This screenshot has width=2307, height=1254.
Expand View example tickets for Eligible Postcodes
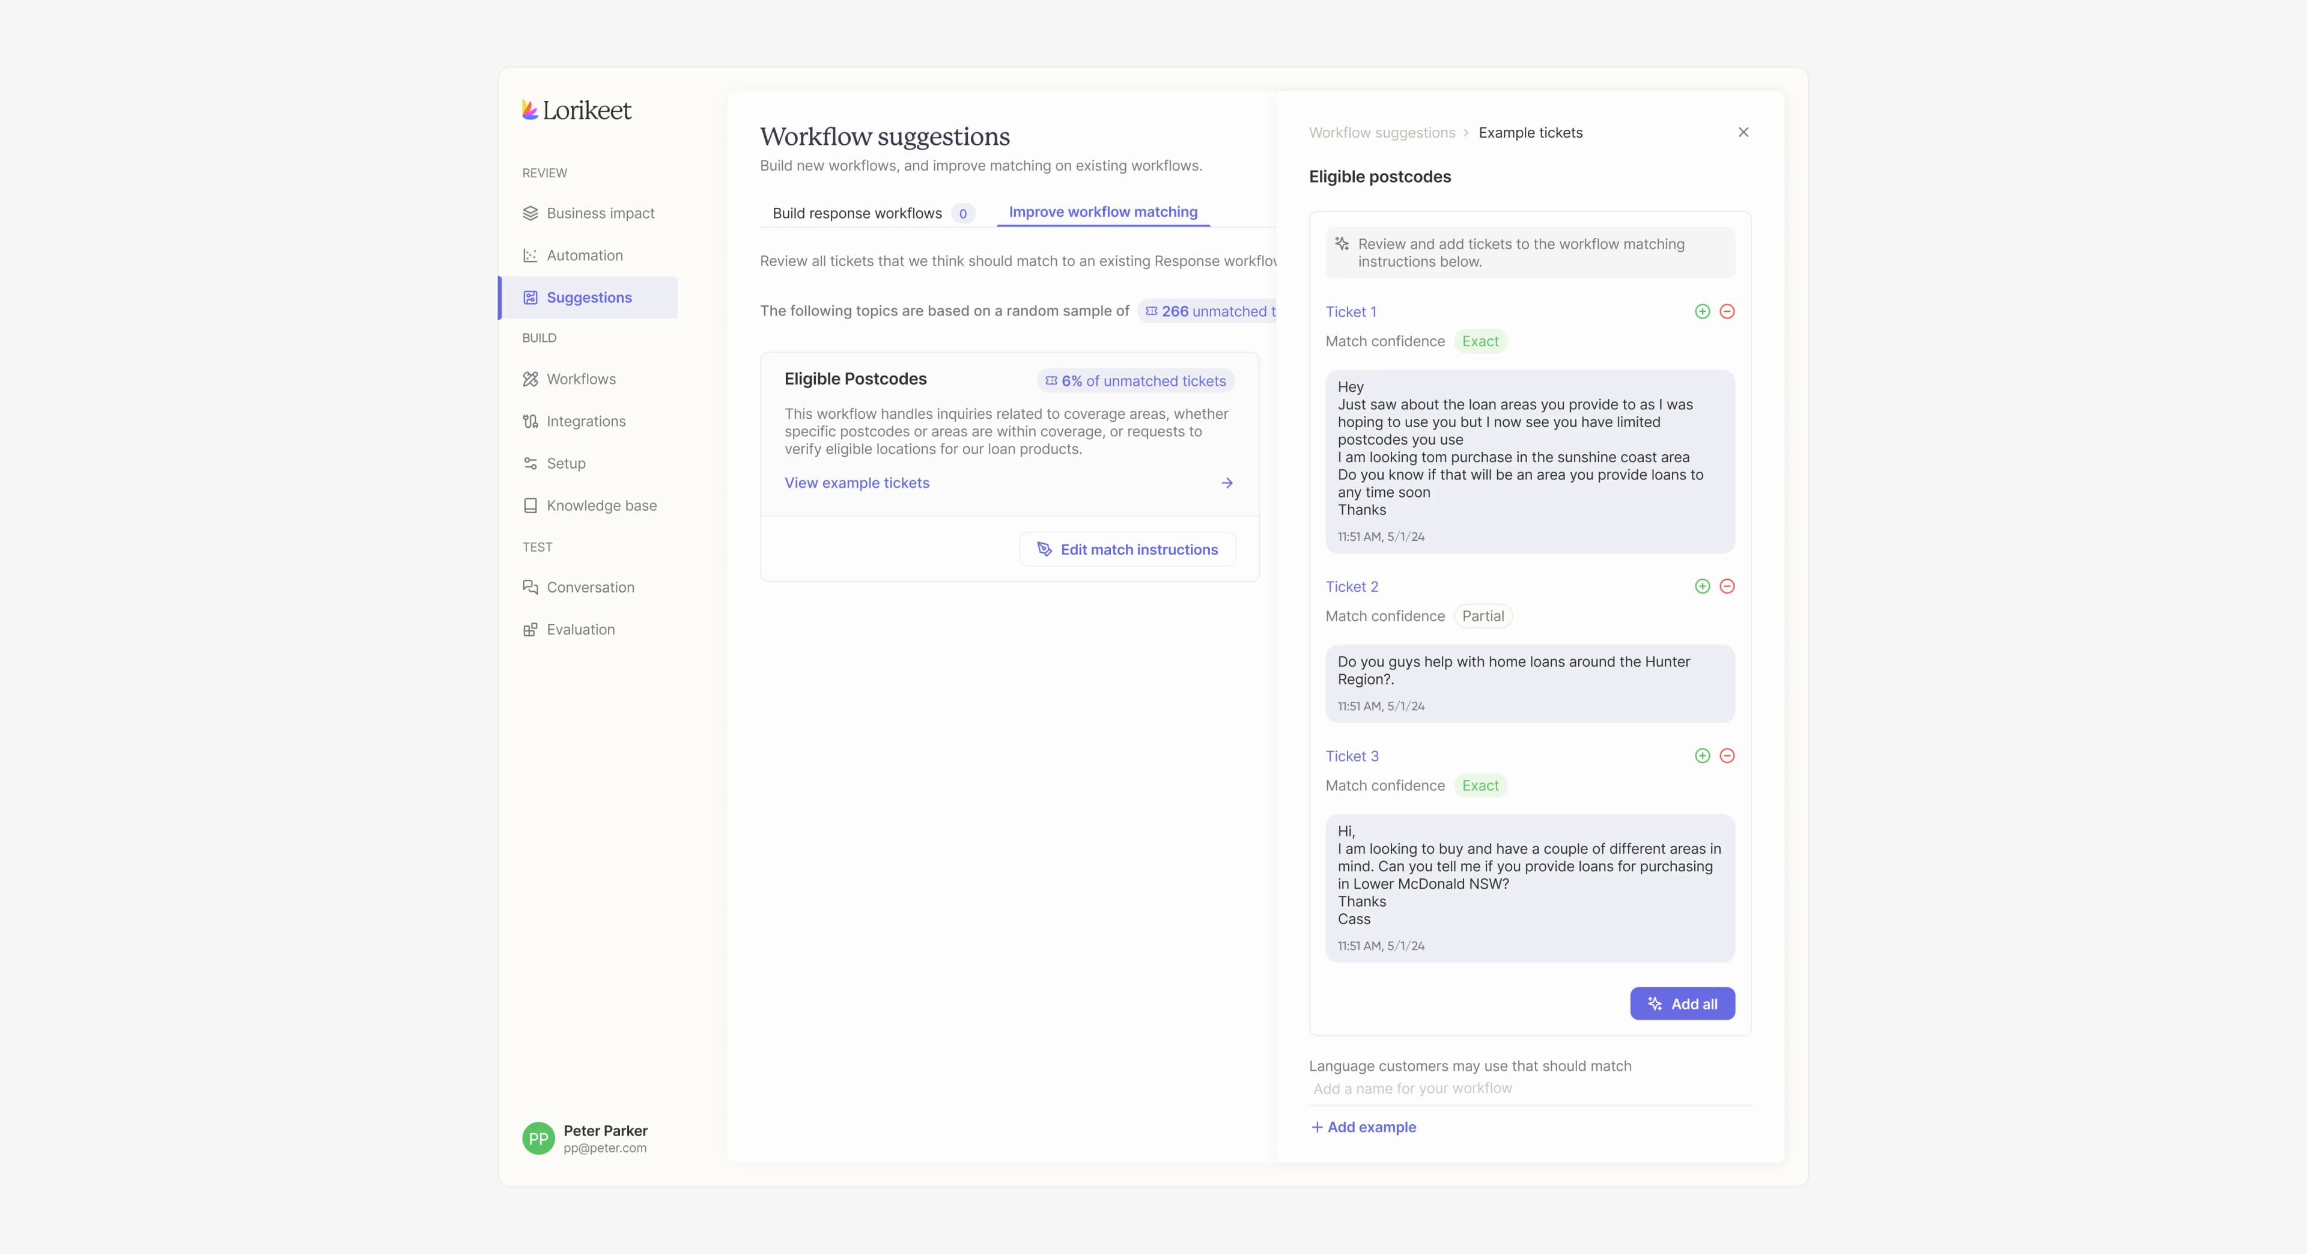tap(856, 482)
